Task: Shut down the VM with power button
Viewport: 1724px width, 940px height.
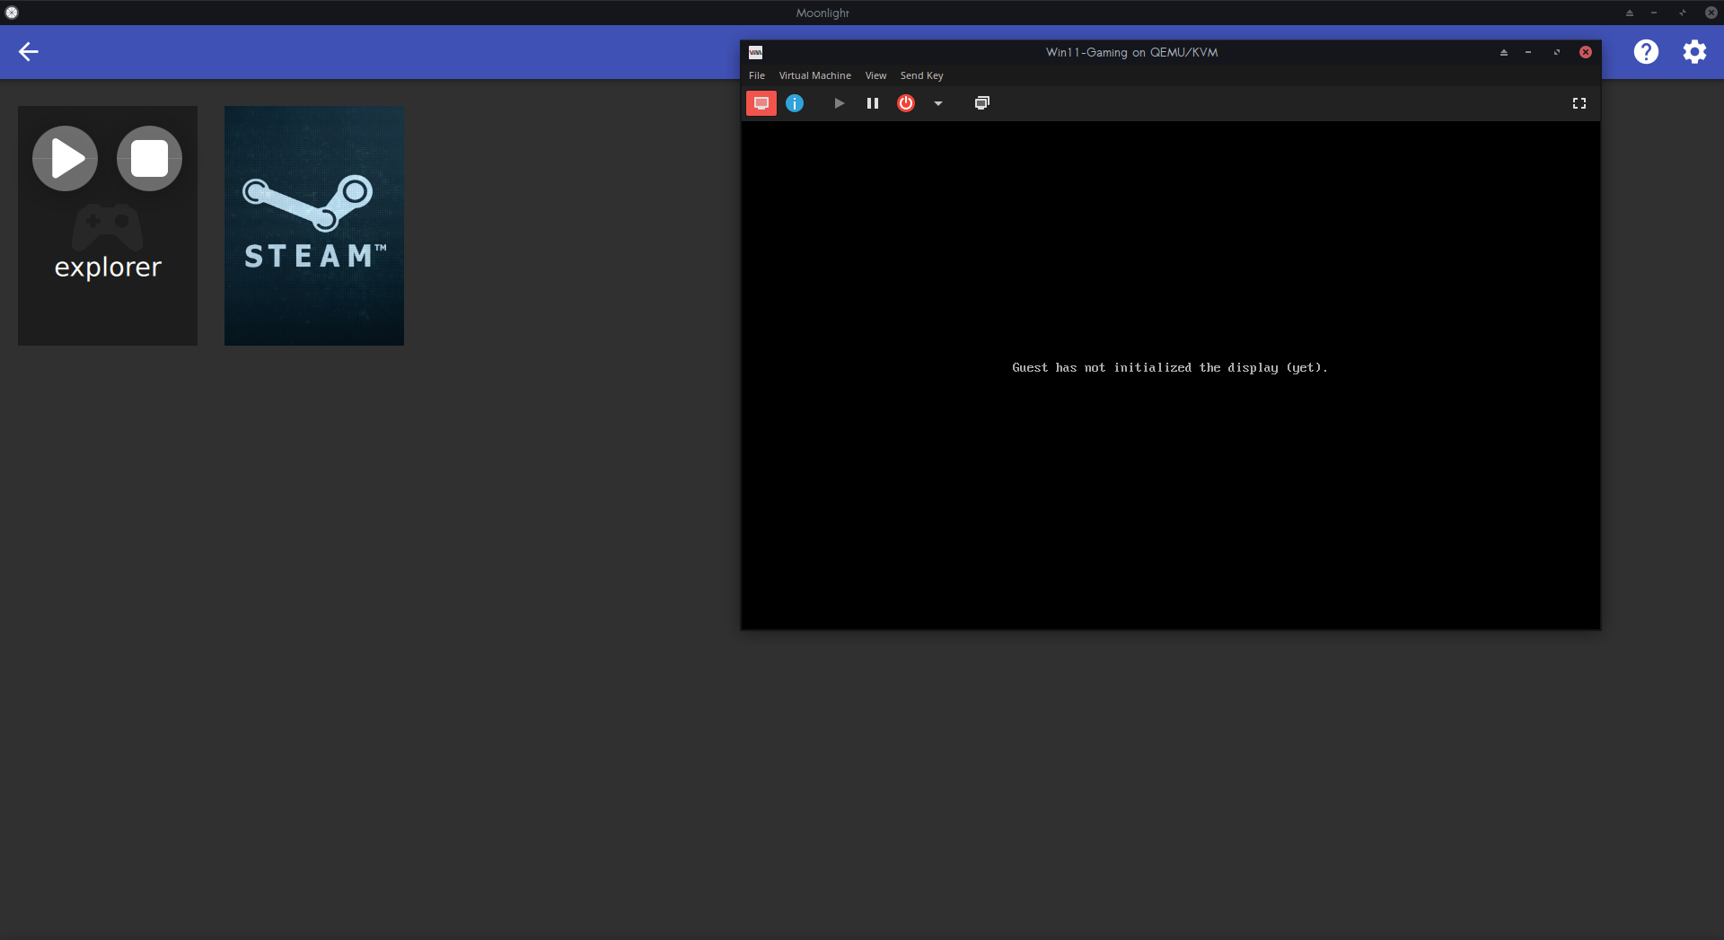Action: 906,103
